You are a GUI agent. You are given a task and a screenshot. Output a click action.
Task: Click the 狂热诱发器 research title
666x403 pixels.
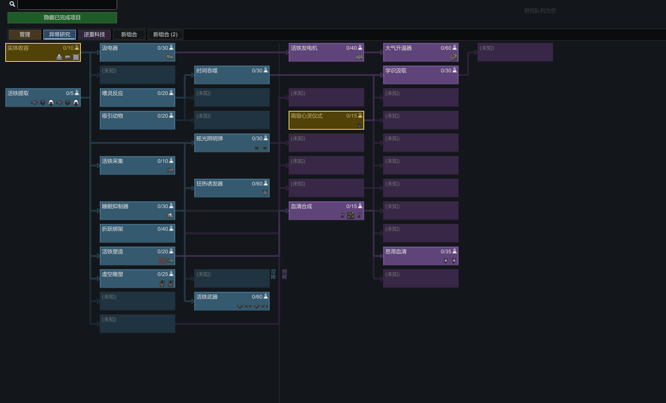pos(210,184)
